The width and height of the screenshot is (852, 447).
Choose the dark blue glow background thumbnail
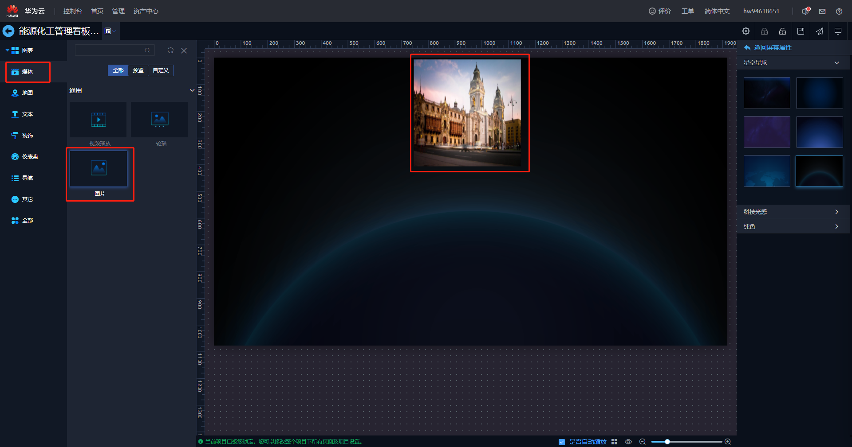click(x=820, y=93)
